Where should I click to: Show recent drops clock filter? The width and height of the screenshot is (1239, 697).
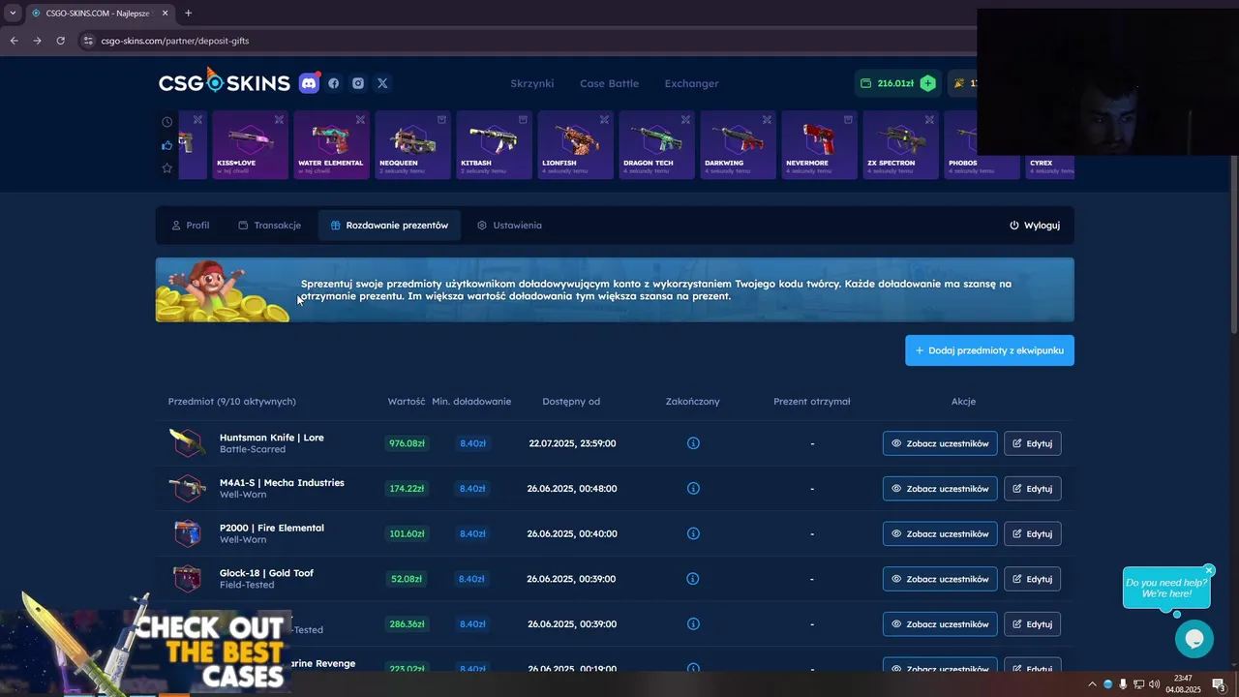click(x=167, y=122)
